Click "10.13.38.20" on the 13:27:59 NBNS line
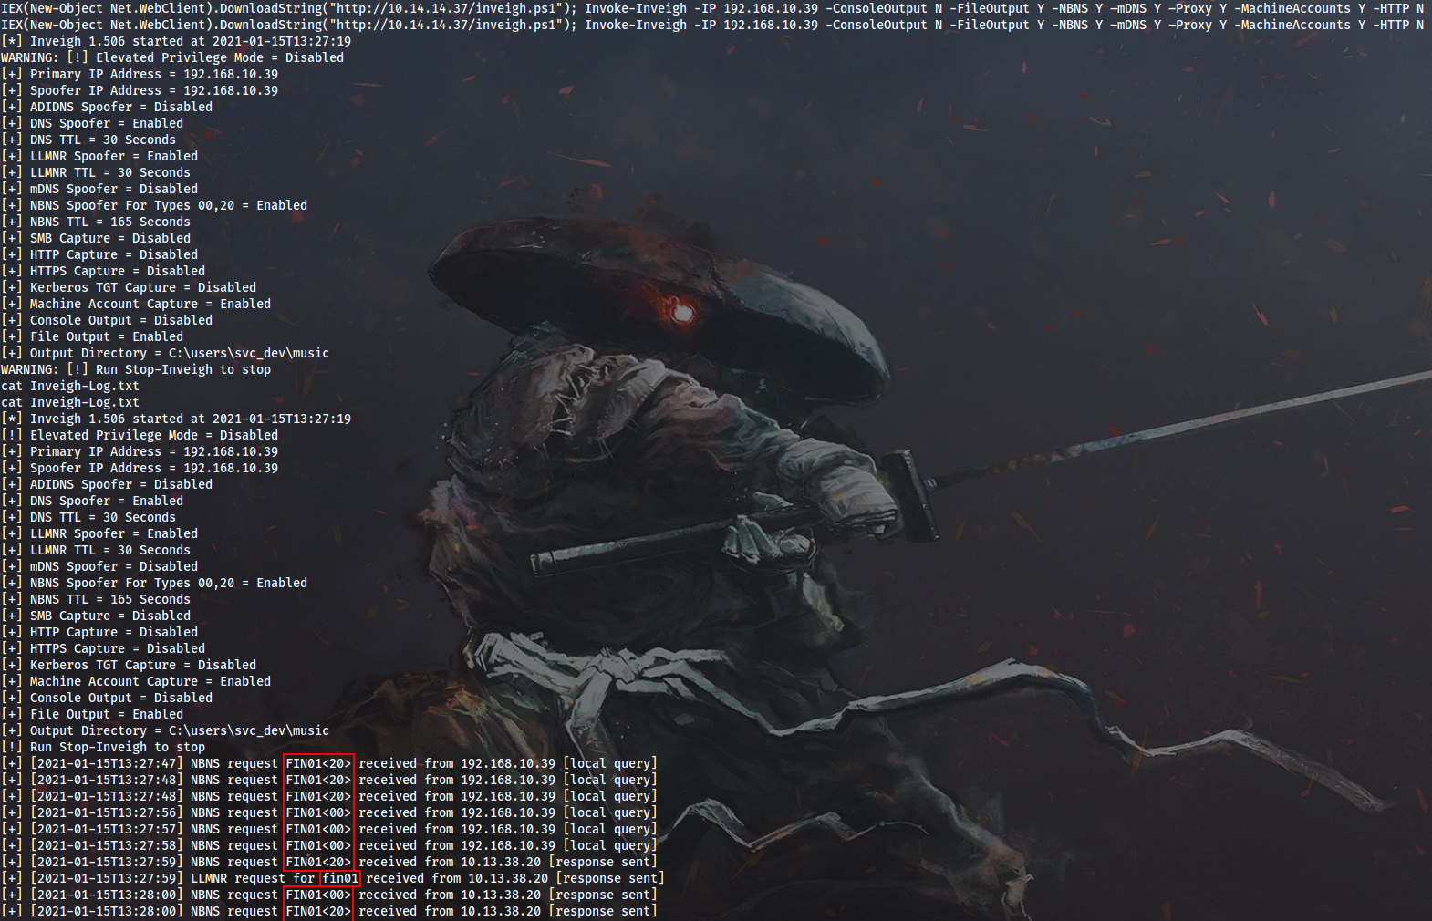Image resolution: width=1432 pixels, height=921 pixels. pos(501,862)
